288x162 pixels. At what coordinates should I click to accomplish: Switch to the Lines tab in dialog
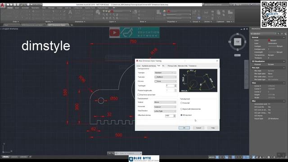(139, 66)
